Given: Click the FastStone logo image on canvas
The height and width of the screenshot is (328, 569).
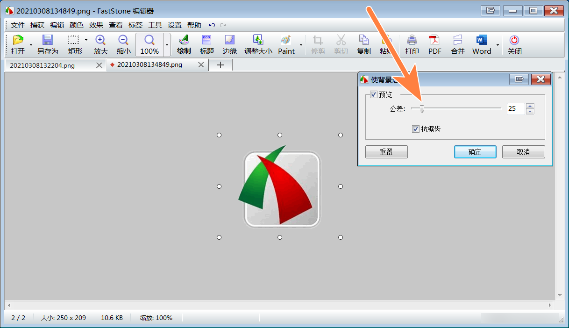Looking at the screenshot, I should coord(280,186).
